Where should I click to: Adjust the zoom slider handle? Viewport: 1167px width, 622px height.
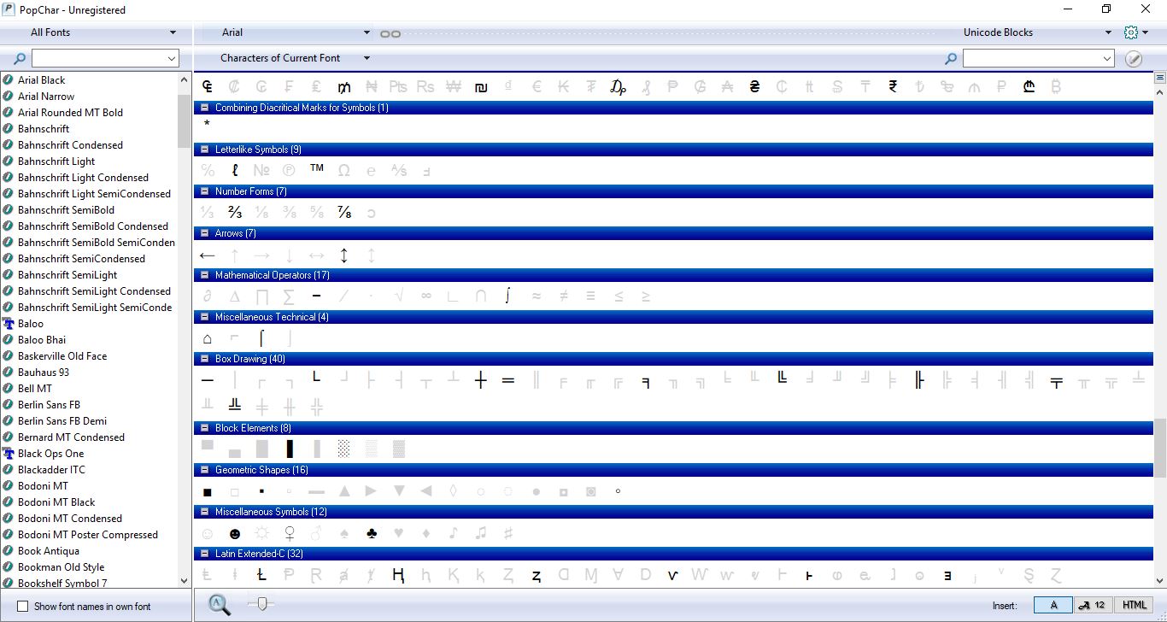tap(262, 604)
